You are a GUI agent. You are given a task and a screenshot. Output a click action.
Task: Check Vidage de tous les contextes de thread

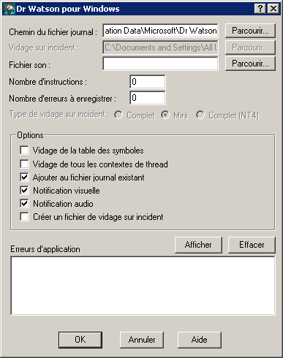[x=24, y=164]
